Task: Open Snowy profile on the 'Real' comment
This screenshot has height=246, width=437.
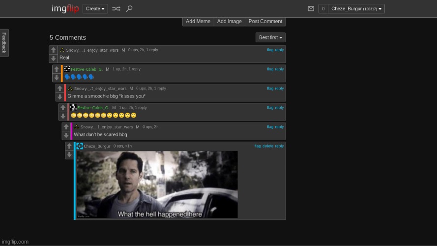Action: coord(92,50)
